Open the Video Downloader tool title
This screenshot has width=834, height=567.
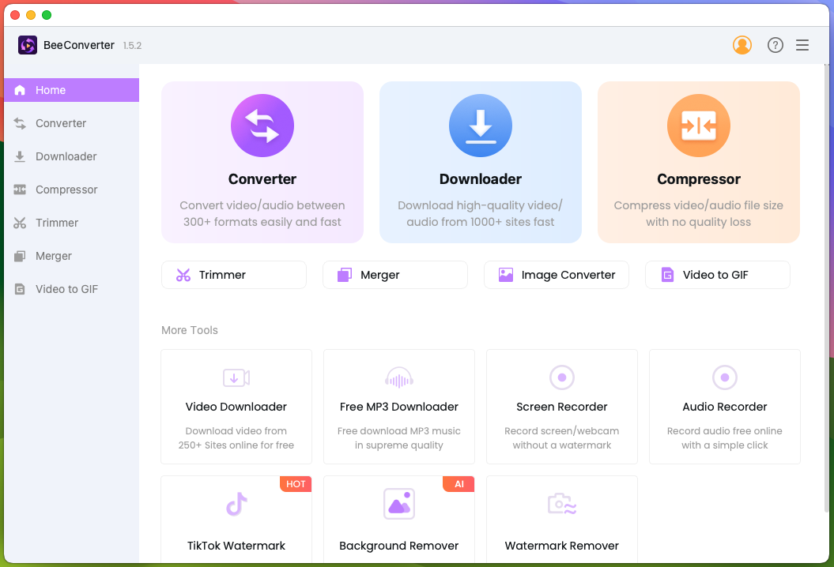[236, 407]
